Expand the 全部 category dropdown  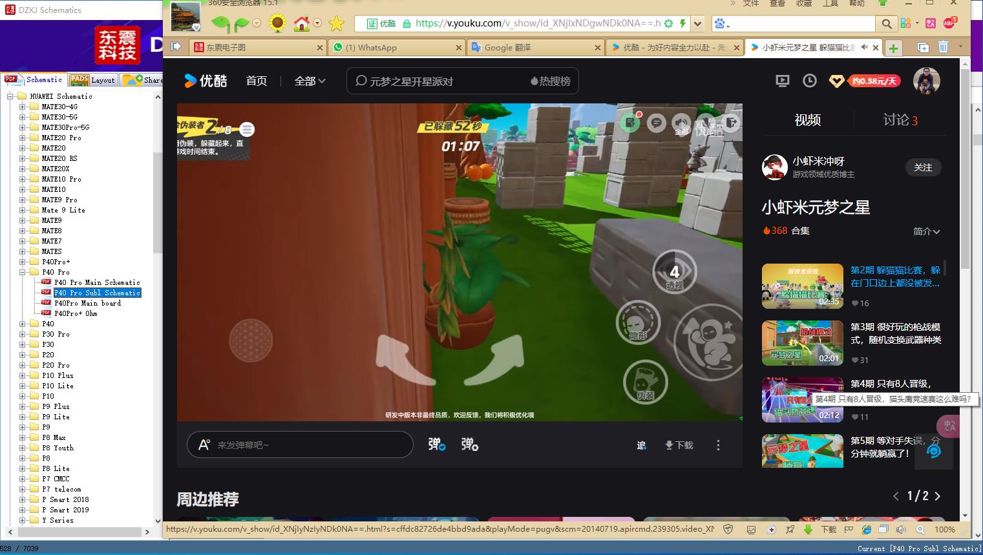(310, 81)
